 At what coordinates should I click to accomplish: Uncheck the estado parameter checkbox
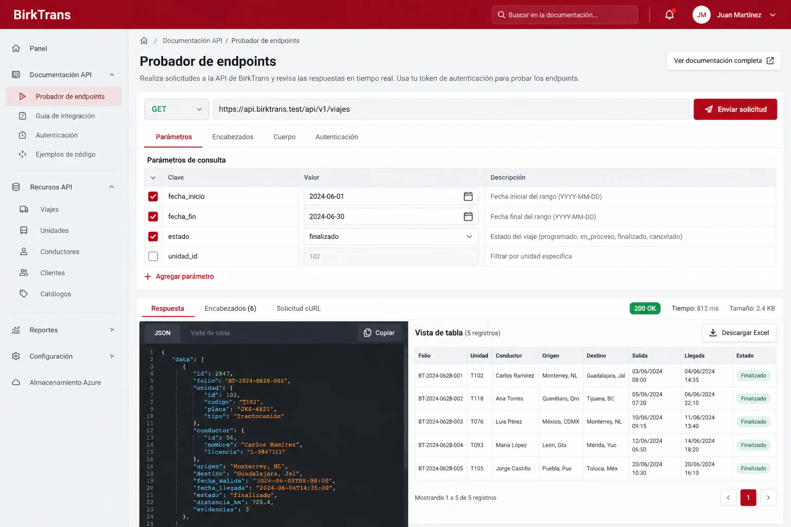[153, 237]
